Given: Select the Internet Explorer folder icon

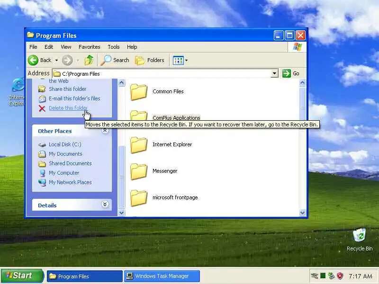Looking at the screenshot, I should [x=139, y=145].
